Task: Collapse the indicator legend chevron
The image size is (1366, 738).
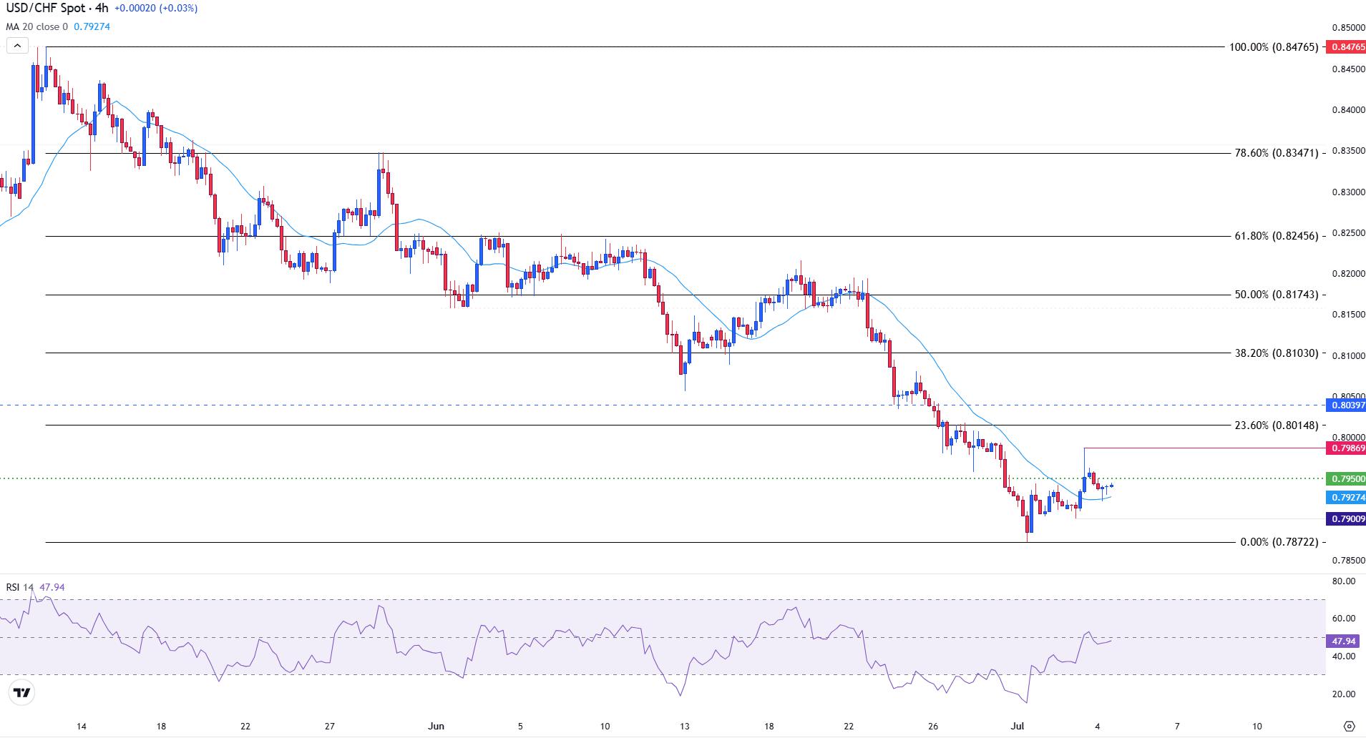Action: [x=17, y=46]
